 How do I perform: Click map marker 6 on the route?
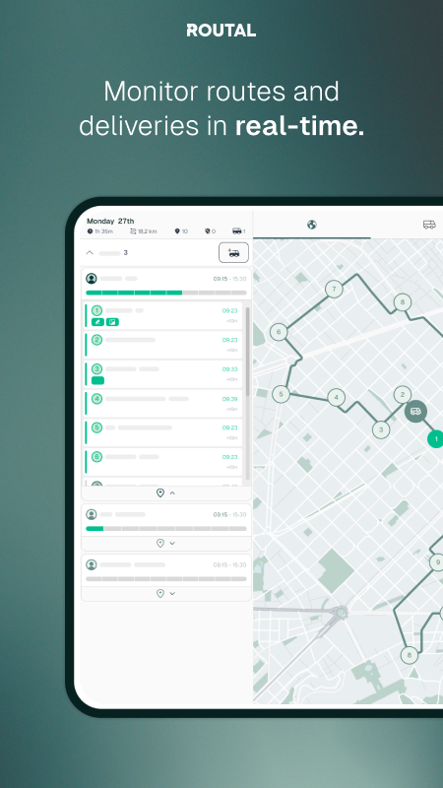[279, 332]
